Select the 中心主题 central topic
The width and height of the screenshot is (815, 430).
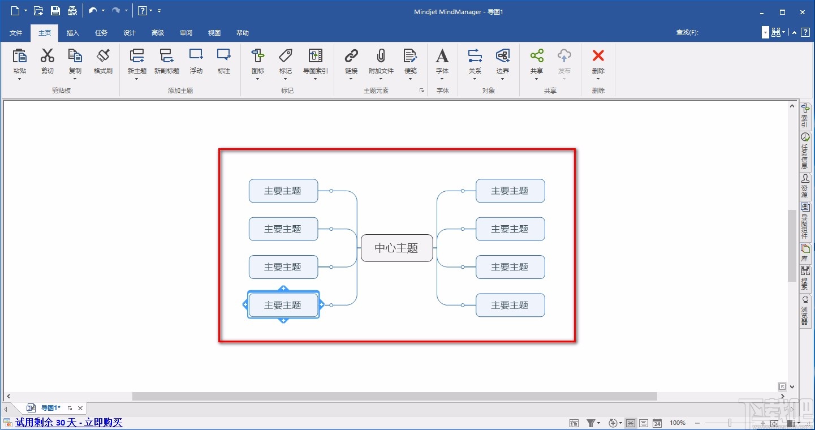(x=396, y=248)
